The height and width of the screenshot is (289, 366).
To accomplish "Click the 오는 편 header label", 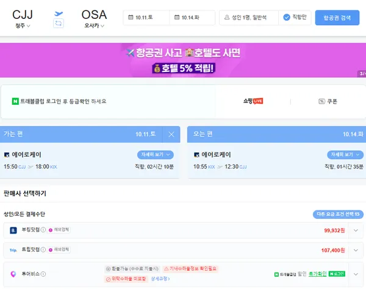I will [203, 134].
